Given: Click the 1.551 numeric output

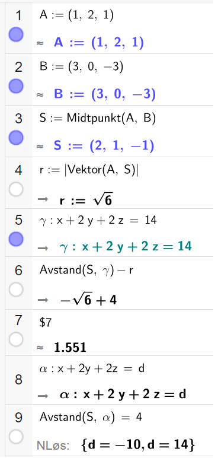Looking at the screenshot, I should pos(70,348).
